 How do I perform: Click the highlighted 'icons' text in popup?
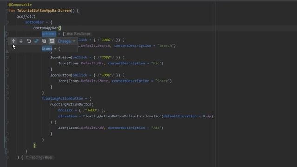click(47, 49)
